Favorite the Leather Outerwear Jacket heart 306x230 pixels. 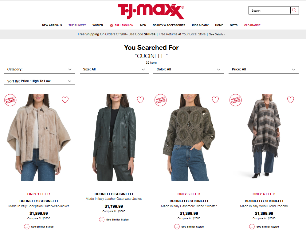140,100
